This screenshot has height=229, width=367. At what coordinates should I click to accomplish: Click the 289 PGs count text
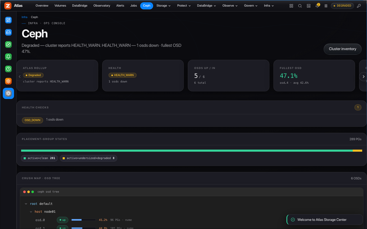point(355,139)
